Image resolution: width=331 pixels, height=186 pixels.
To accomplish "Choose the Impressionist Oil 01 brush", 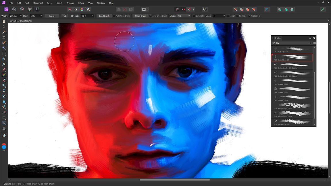I will click(x=292, y=106).
